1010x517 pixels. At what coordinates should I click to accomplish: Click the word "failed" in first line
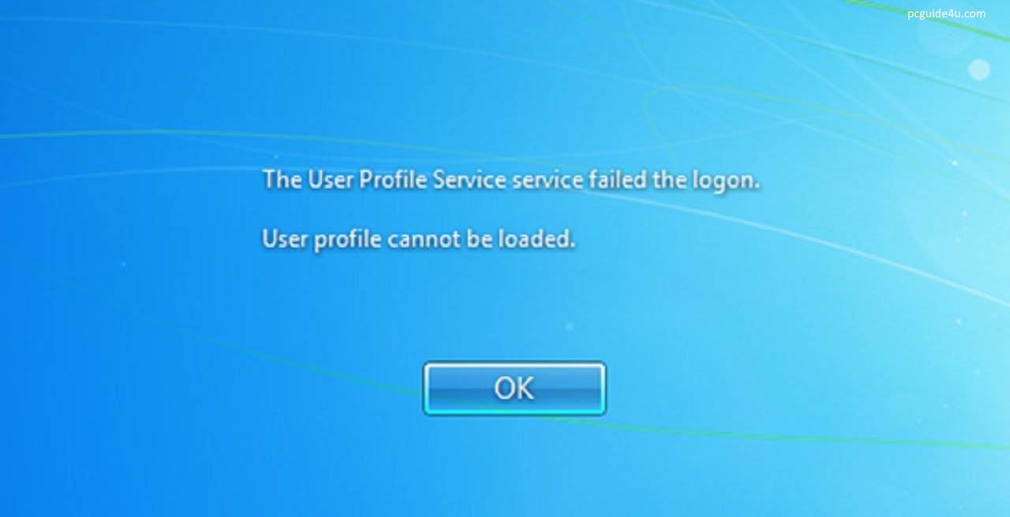coord(618,180)
